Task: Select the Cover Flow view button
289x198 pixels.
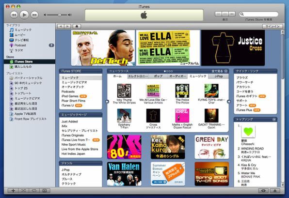Action: pos(232,14)
